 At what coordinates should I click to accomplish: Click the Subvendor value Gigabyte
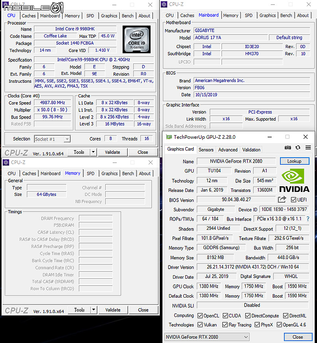pyautogui.click(x=215, y=209)
